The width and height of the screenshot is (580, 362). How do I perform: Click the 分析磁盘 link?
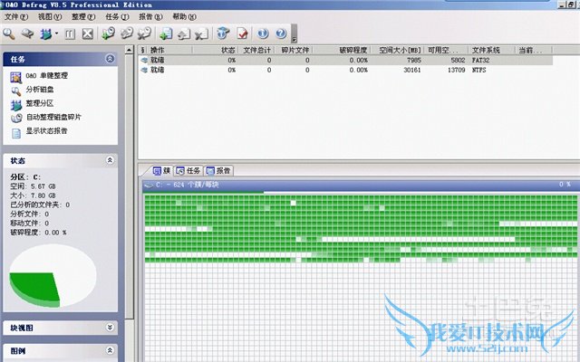[40, 90]
